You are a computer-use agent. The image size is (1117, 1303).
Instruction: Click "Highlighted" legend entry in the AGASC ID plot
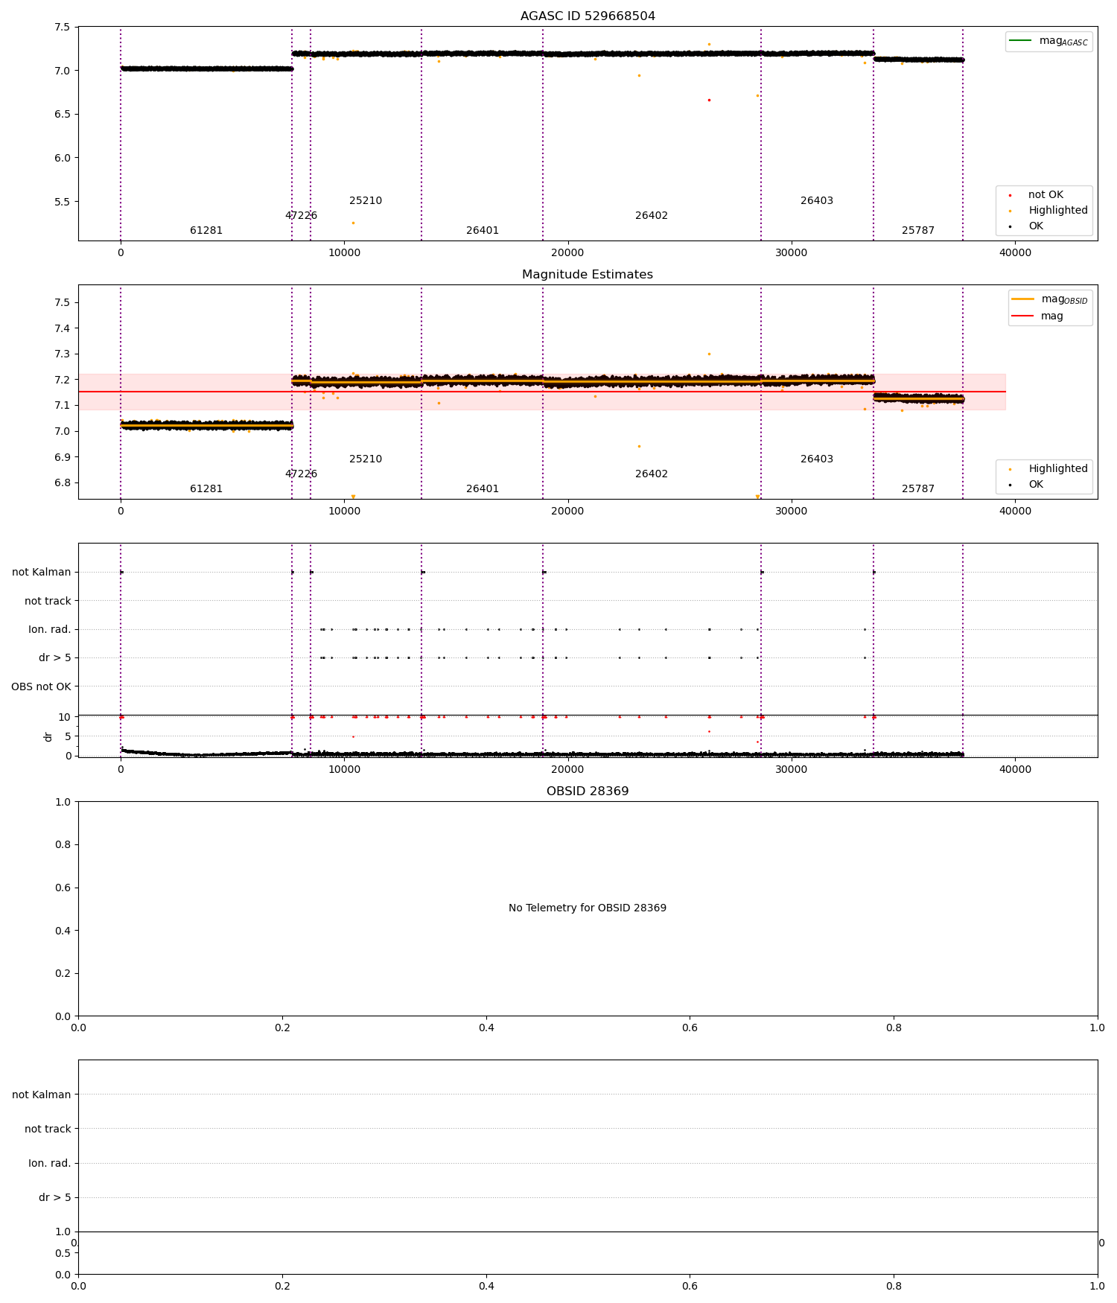click(1048, 211)
